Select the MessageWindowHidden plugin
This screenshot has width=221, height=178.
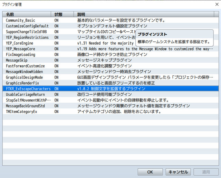[110, 72]
